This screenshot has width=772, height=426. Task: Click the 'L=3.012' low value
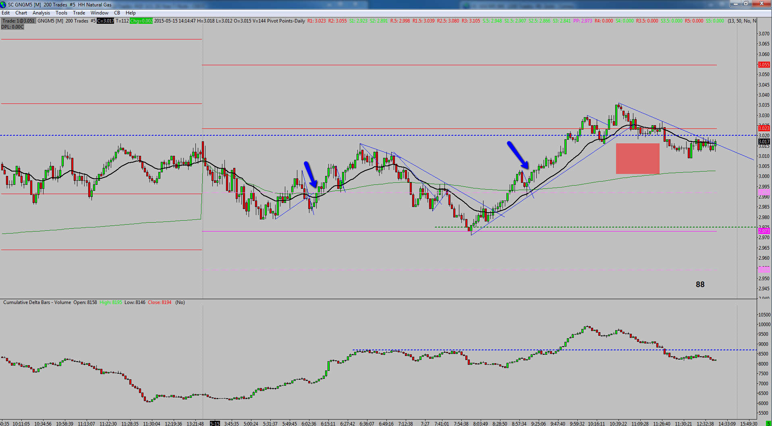224,21
